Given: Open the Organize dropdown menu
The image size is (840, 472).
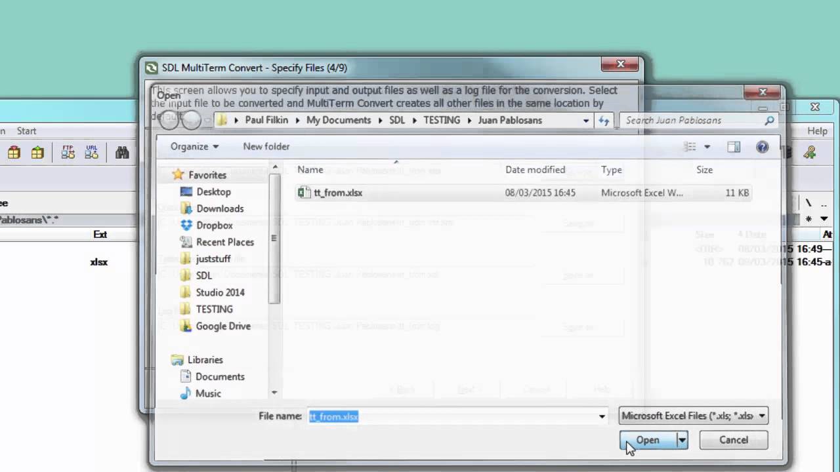Looking at the screenshot, I should pos(194,146).
